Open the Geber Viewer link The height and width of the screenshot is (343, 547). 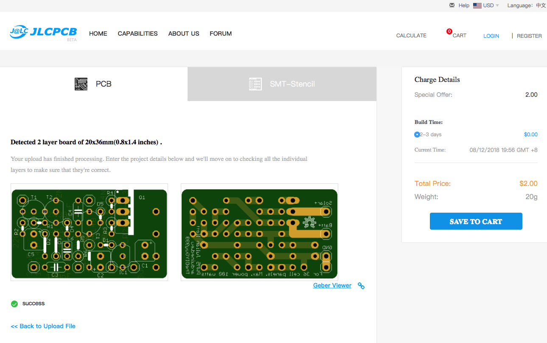332,285
